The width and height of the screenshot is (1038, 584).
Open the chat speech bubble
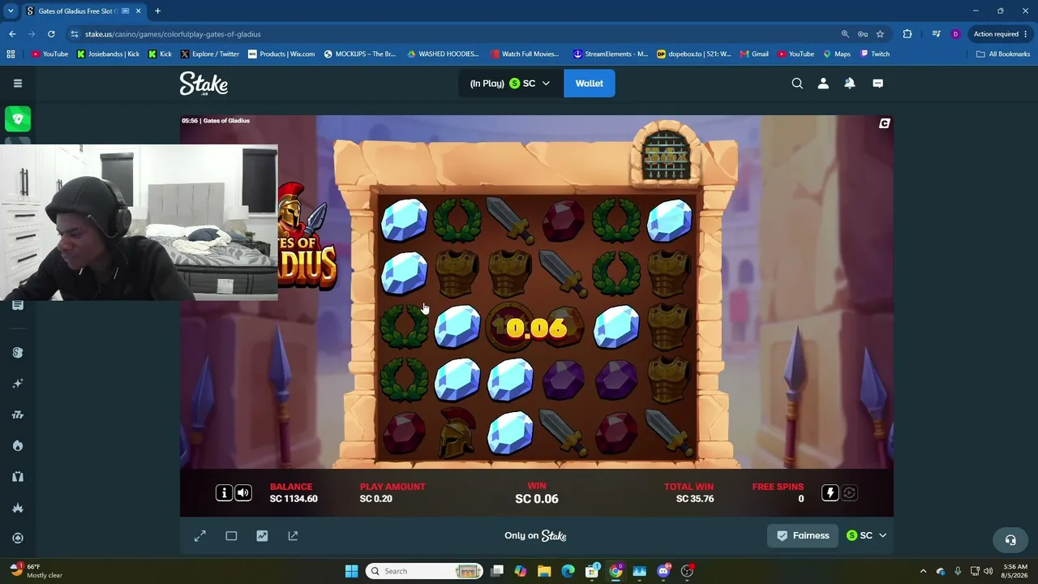tap(877, 83)
